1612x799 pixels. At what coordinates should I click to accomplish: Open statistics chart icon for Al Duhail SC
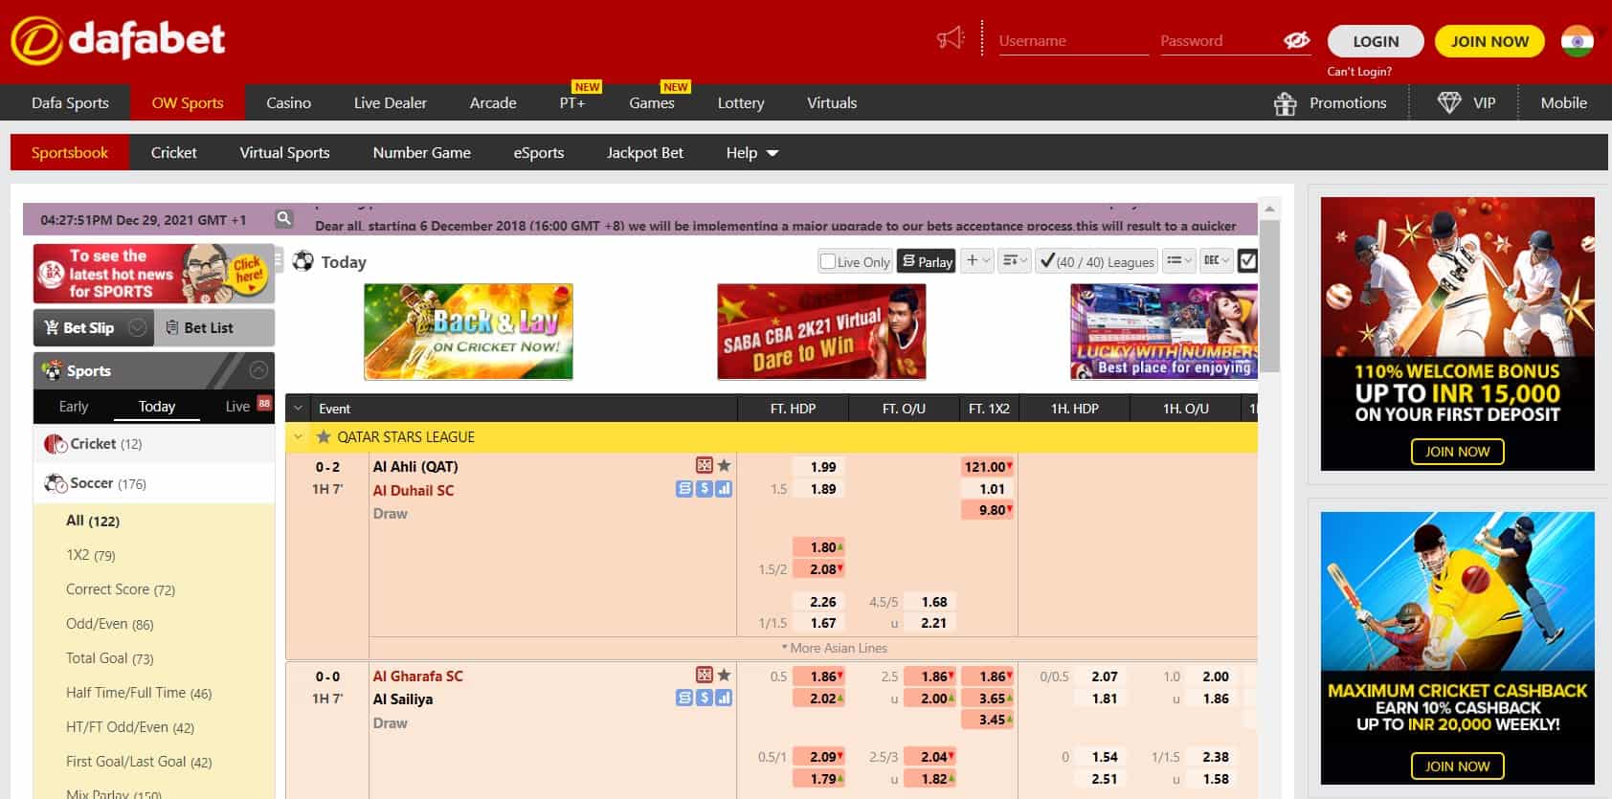724,489
